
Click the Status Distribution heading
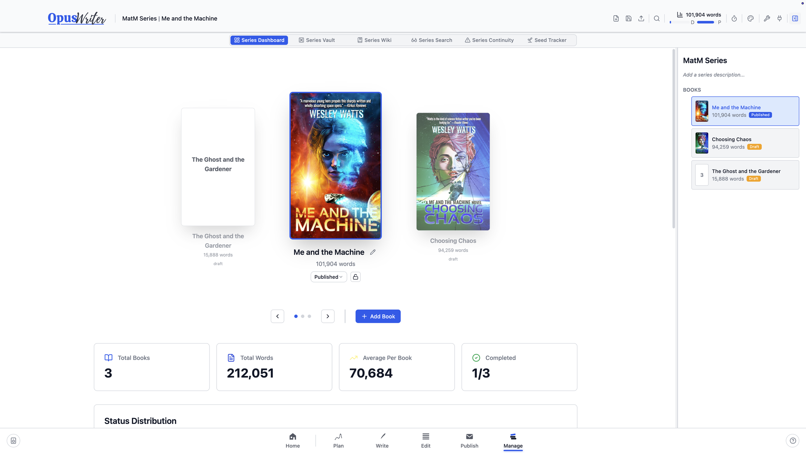pyautogui.click(x=140, y=421)
